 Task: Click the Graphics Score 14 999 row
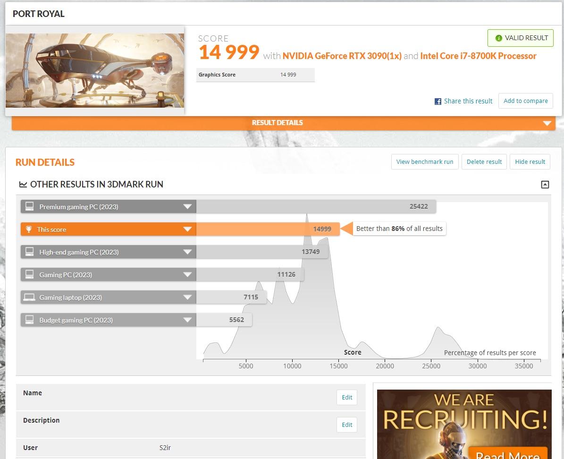tap(255, 75)
